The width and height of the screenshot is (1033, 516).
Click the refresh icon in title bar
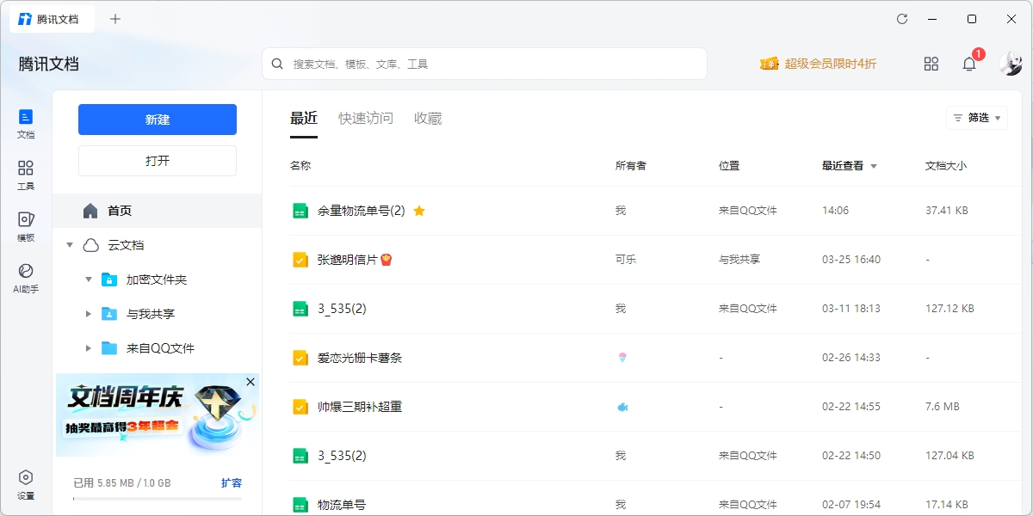[x=902, y=19]
